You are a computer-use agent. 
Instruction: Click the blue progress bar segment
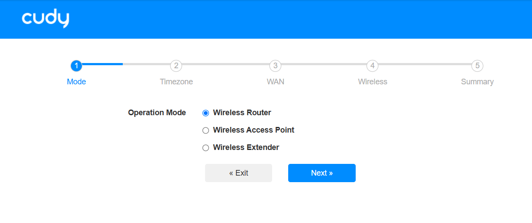(x=103, y=64)
